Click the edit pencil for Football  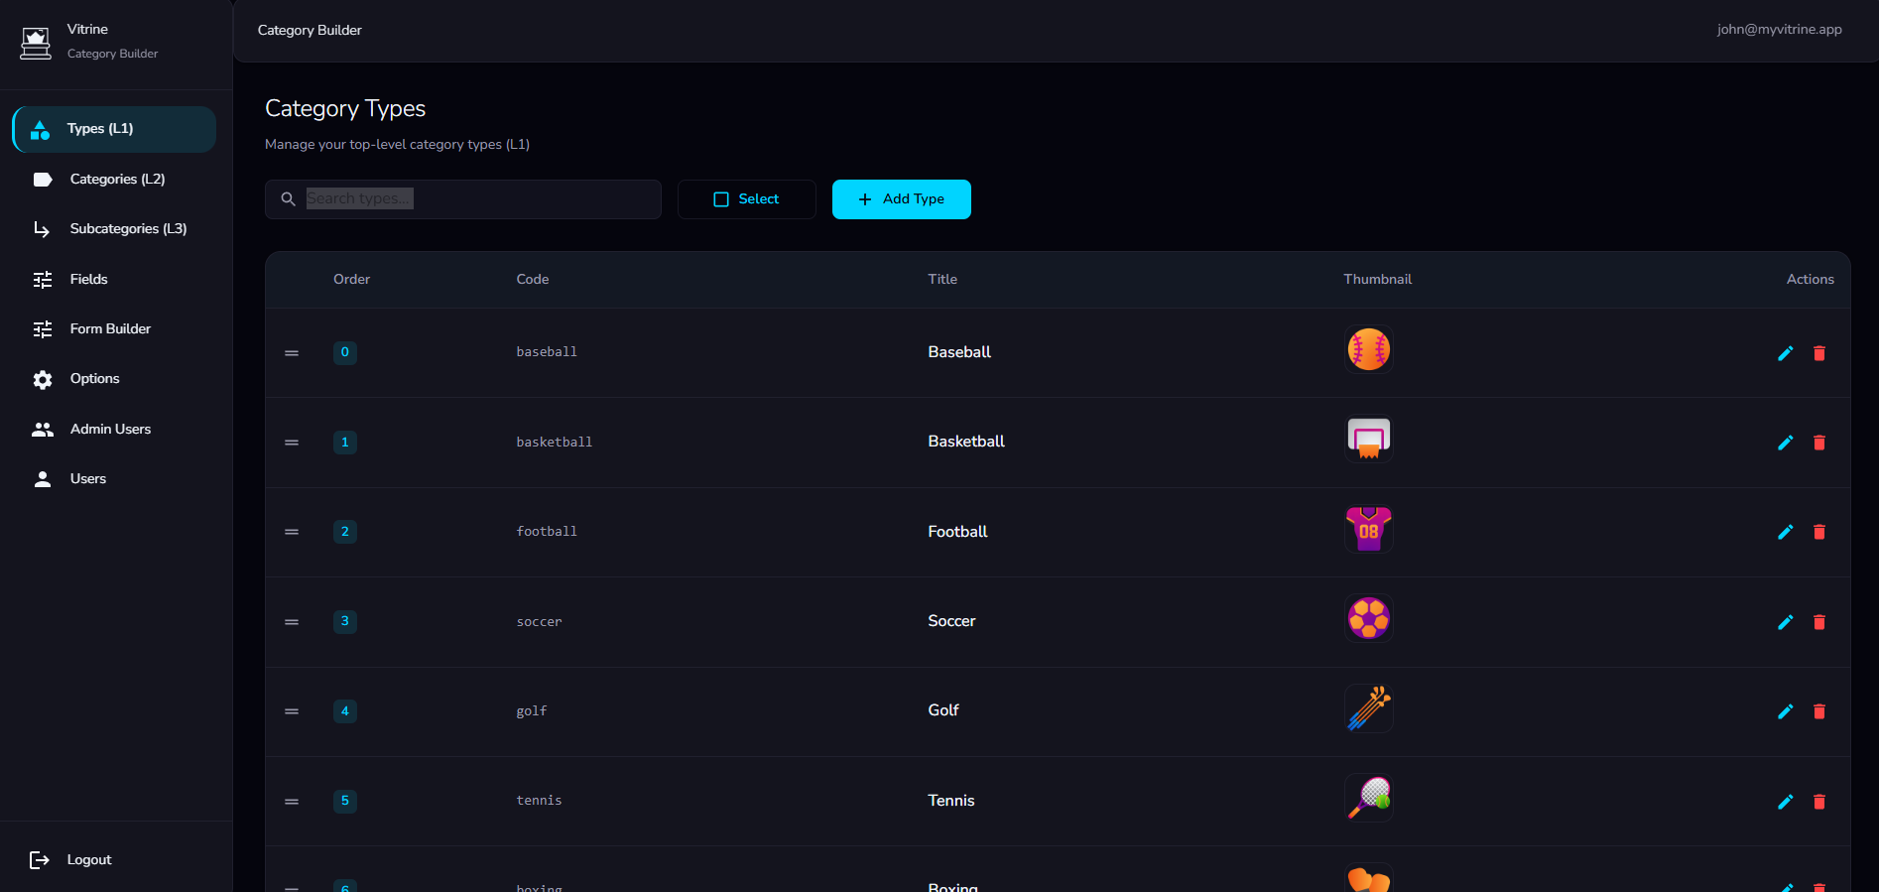[1785, 532]
